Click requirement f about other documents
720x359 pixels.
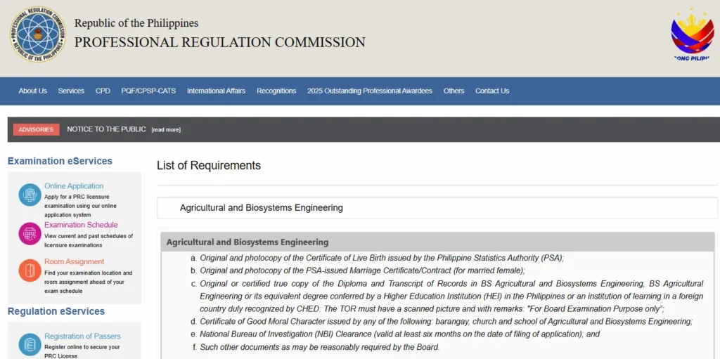coord(320,347)
